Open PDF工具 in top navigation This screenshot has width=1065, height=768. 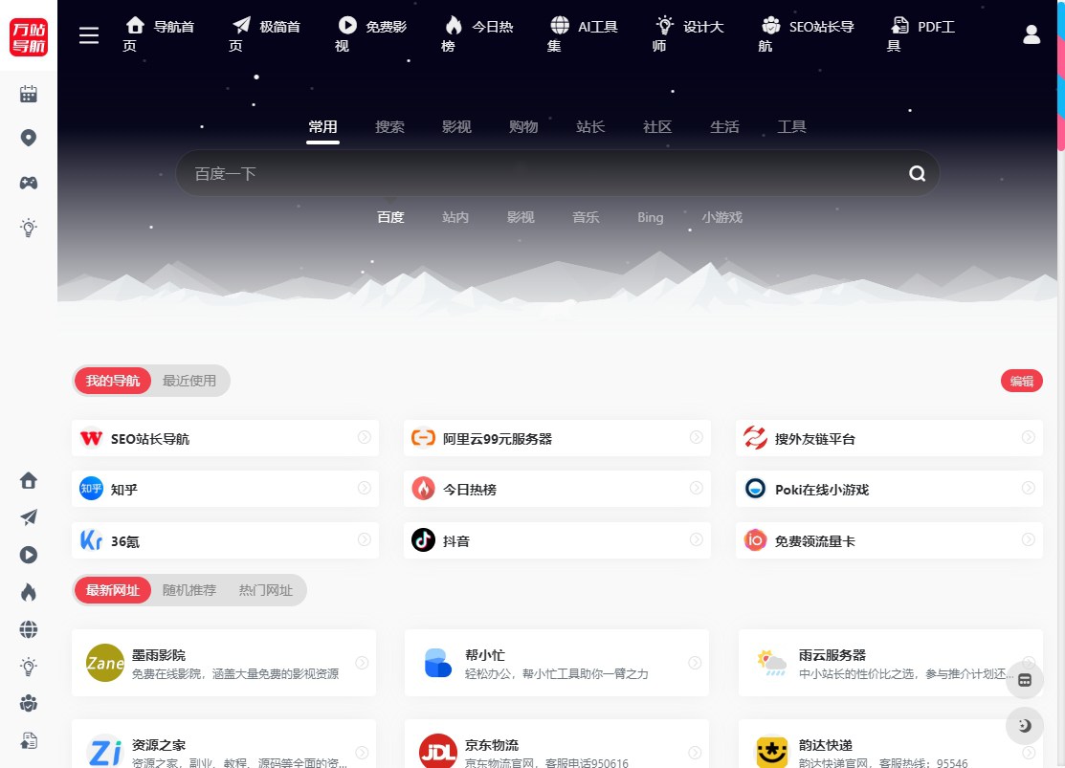point(921,35)
